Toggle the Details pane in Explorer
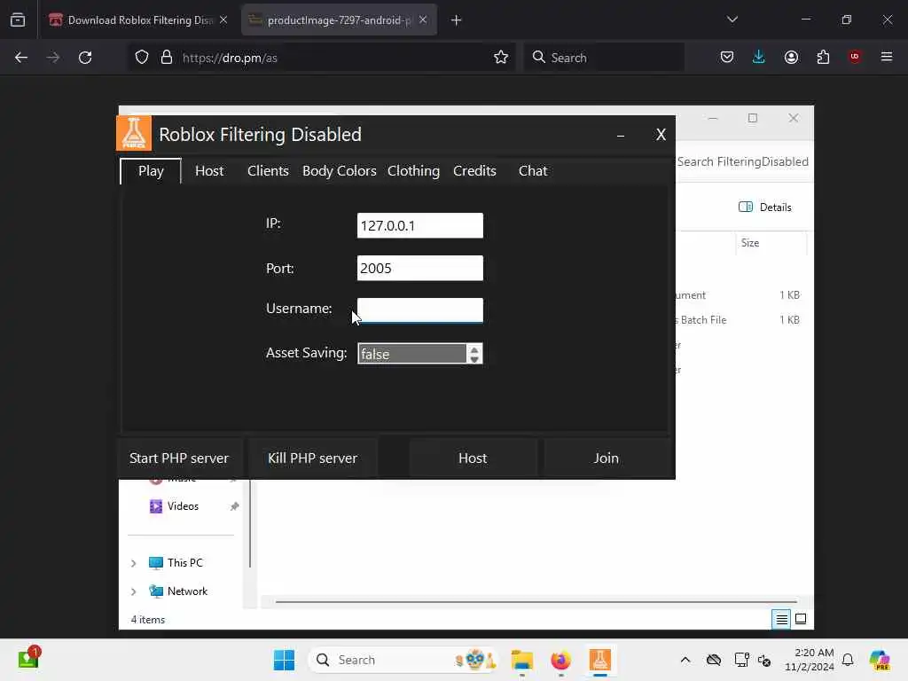 coord(765,207)
